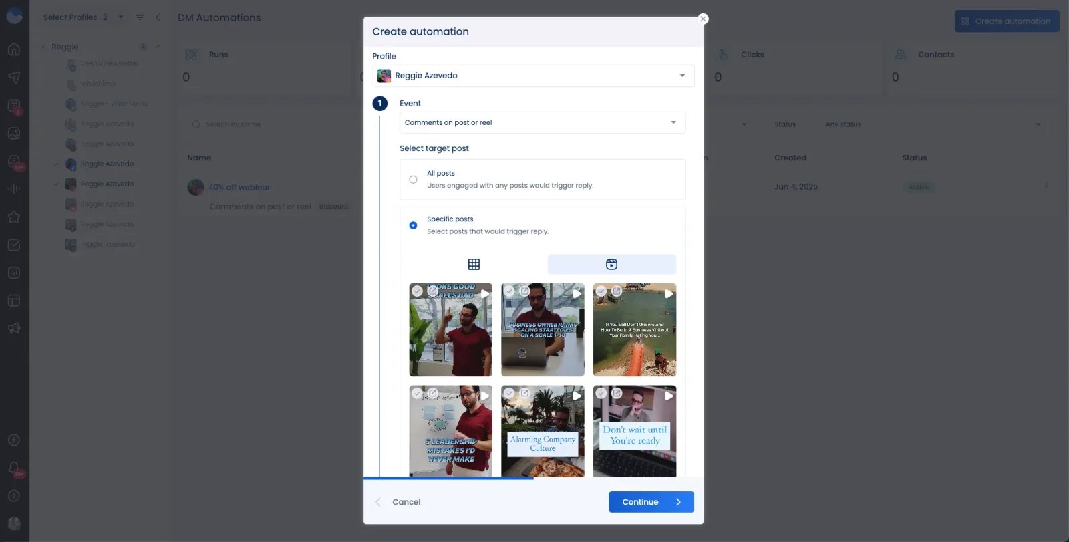Click the Cancel button

point(406,502)
